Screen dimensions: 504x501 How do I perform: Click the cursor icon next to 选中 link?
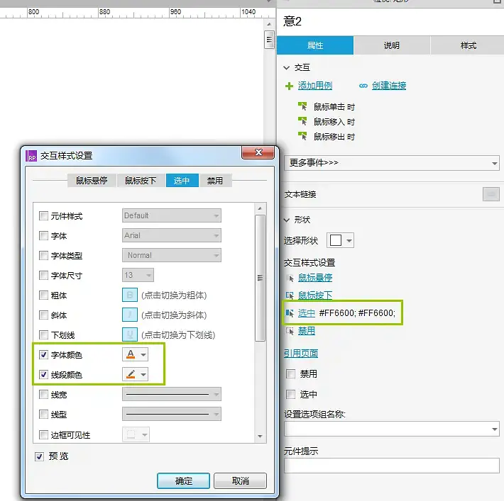tap(290, 313)
